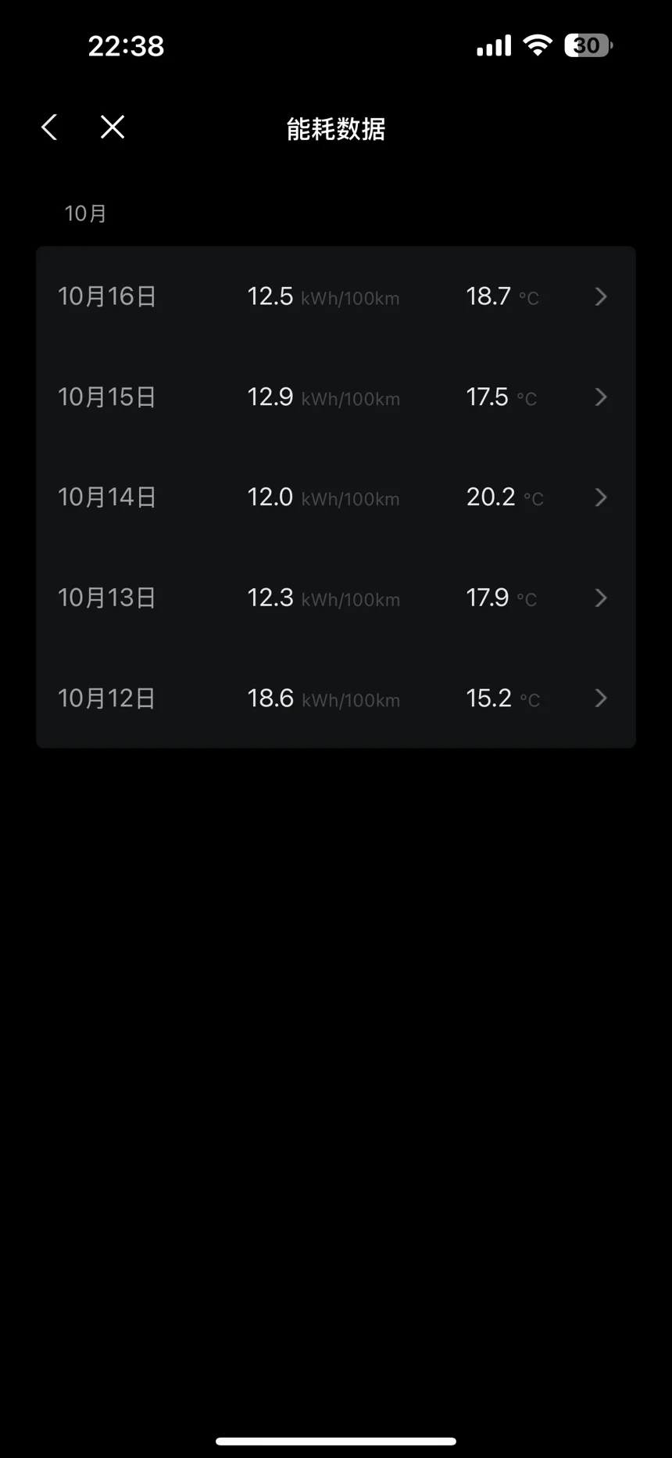Image resolution: width=672 pixels, height=1458 pixels.
Task: Close the energy data page
Action: point(113,127)
